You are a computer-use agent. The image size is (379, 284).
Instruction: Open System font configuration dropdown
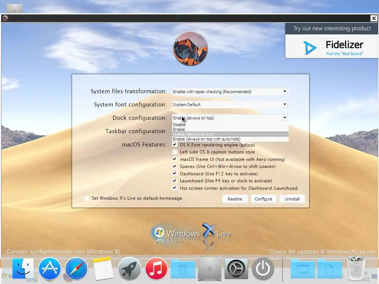click(x=230, y=105)
